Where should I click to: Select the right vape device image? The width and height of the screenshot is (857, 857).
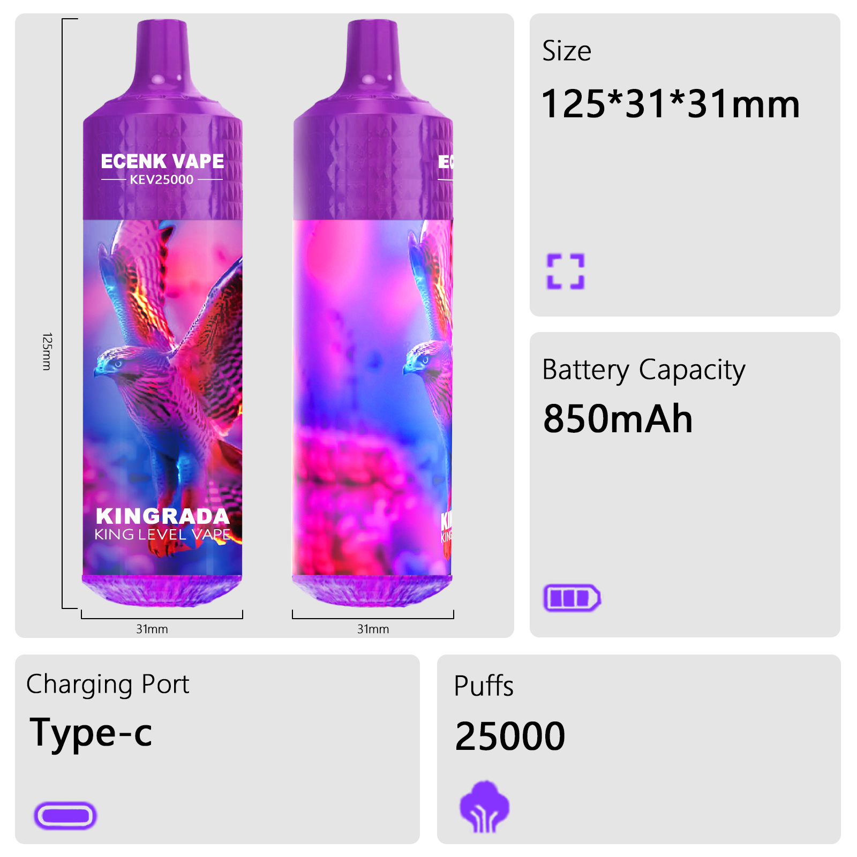(373, 313)
